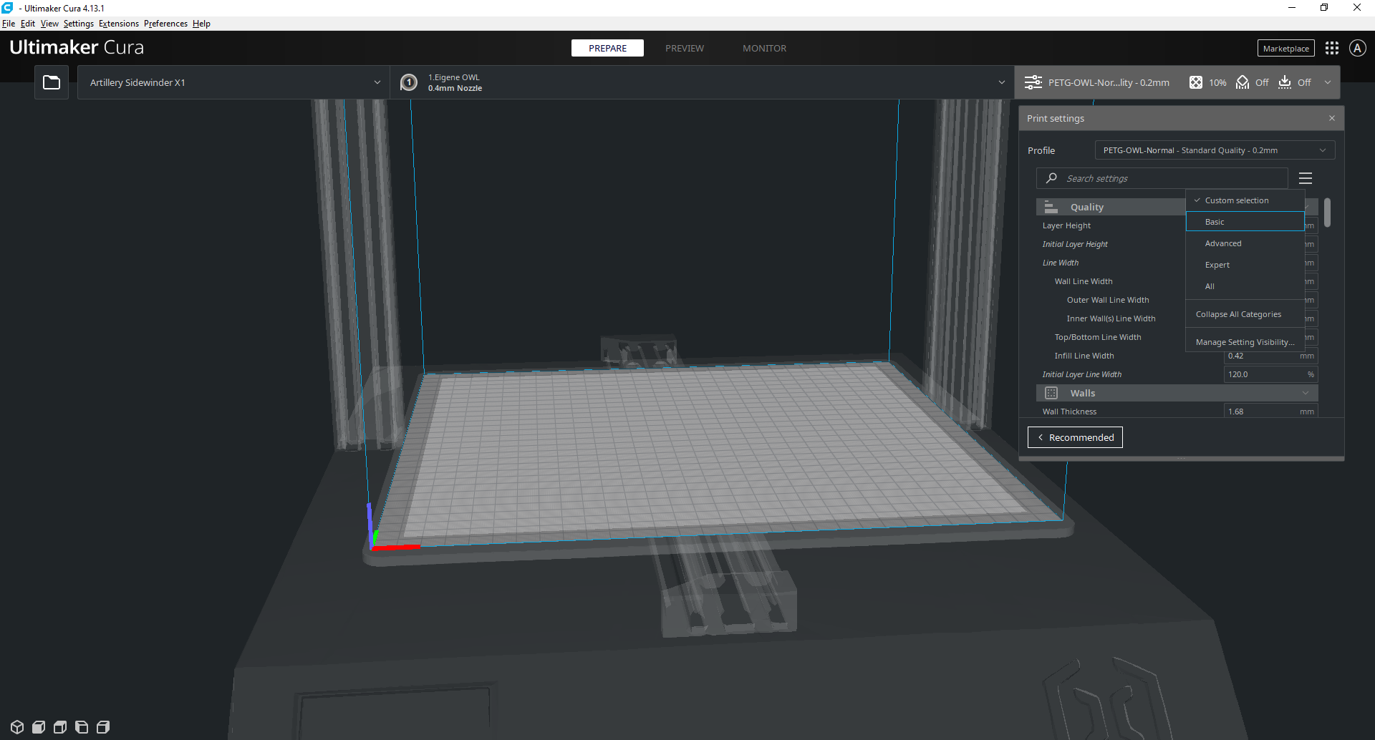This screenshot has width=1375, height=740.
Task: Click Collapse All Categories
Action: (1245, 314)
